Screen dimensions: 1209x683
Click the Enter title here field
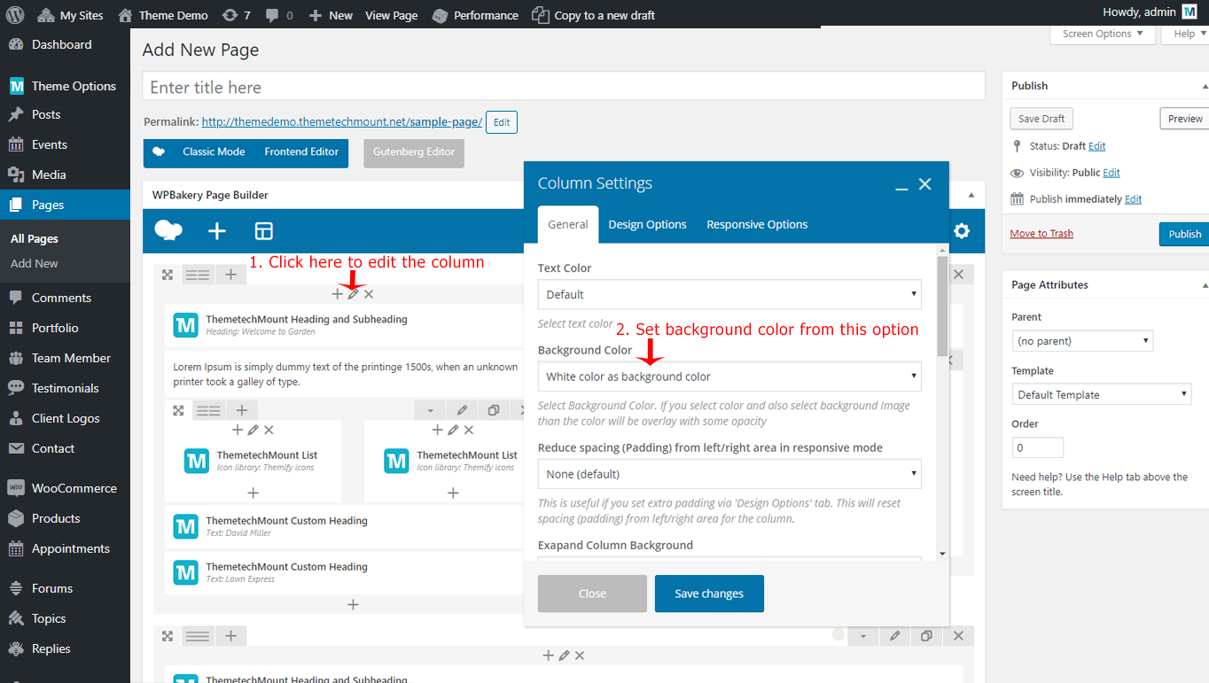point(564,87)
